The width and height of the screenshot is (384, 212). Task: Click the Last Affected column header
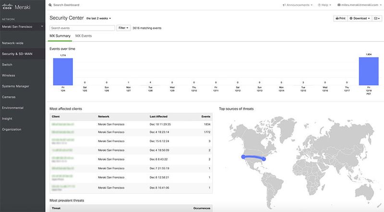pos(158,116)
